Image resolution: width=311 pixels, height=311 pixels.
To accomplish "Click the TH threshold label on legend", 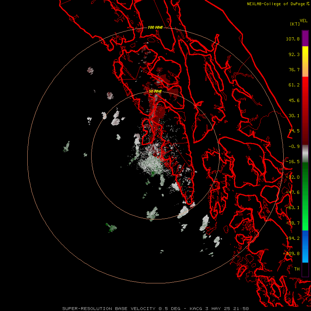I will point(297,269).
